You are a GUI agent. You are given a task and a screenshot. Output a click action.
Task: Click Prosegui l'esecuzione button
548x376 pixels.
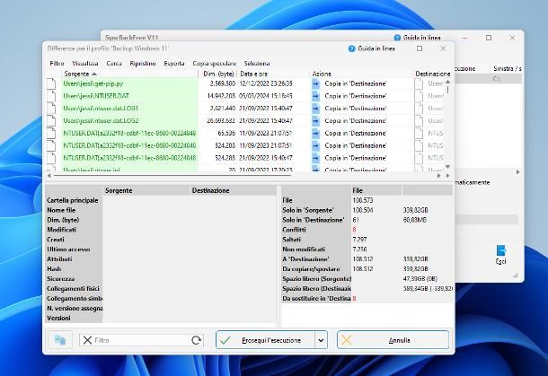(x=265, y=340)
